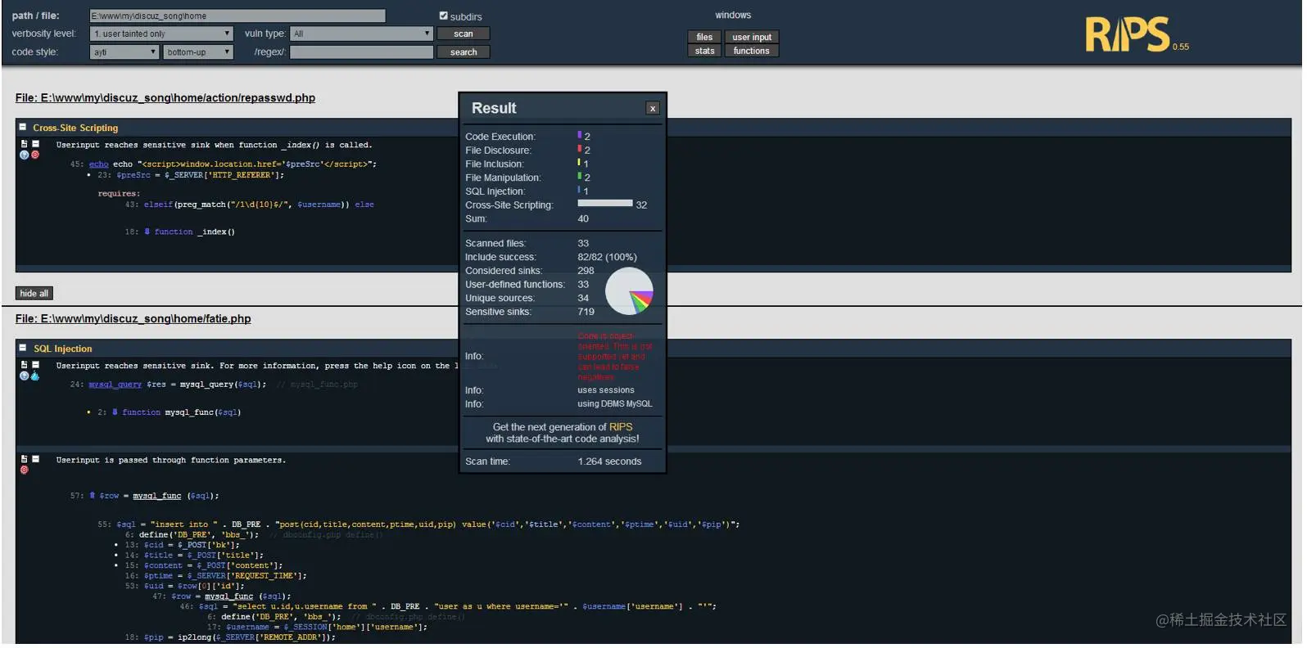Open file link home/fatie.php
1307x648 pixels.
(133, 318)
